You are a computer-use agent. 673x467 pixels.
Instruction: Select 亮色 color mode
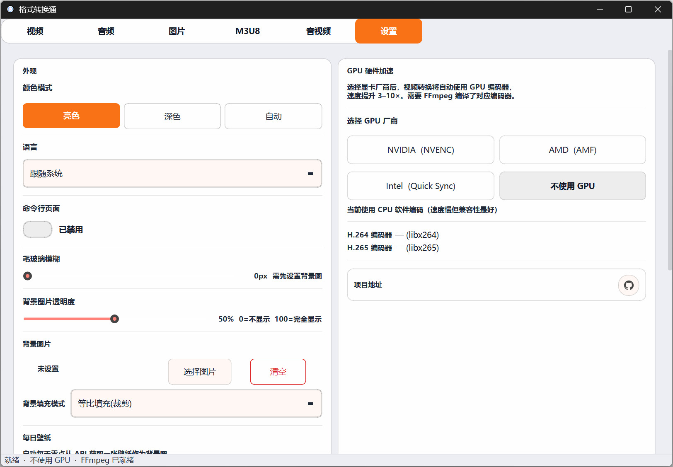click(71, 116)
